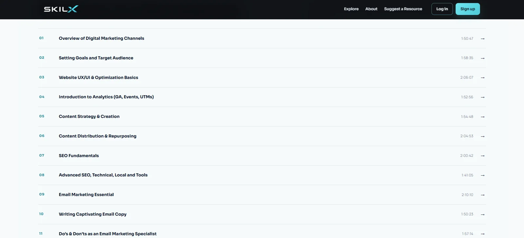This screenshot has width=524, height=238.
Task: Click lesson number 10
Action: tap(41, 214)
